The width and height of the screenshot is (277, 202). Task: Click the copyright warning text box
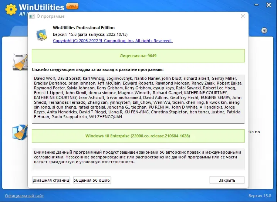[x=138, y=159]
